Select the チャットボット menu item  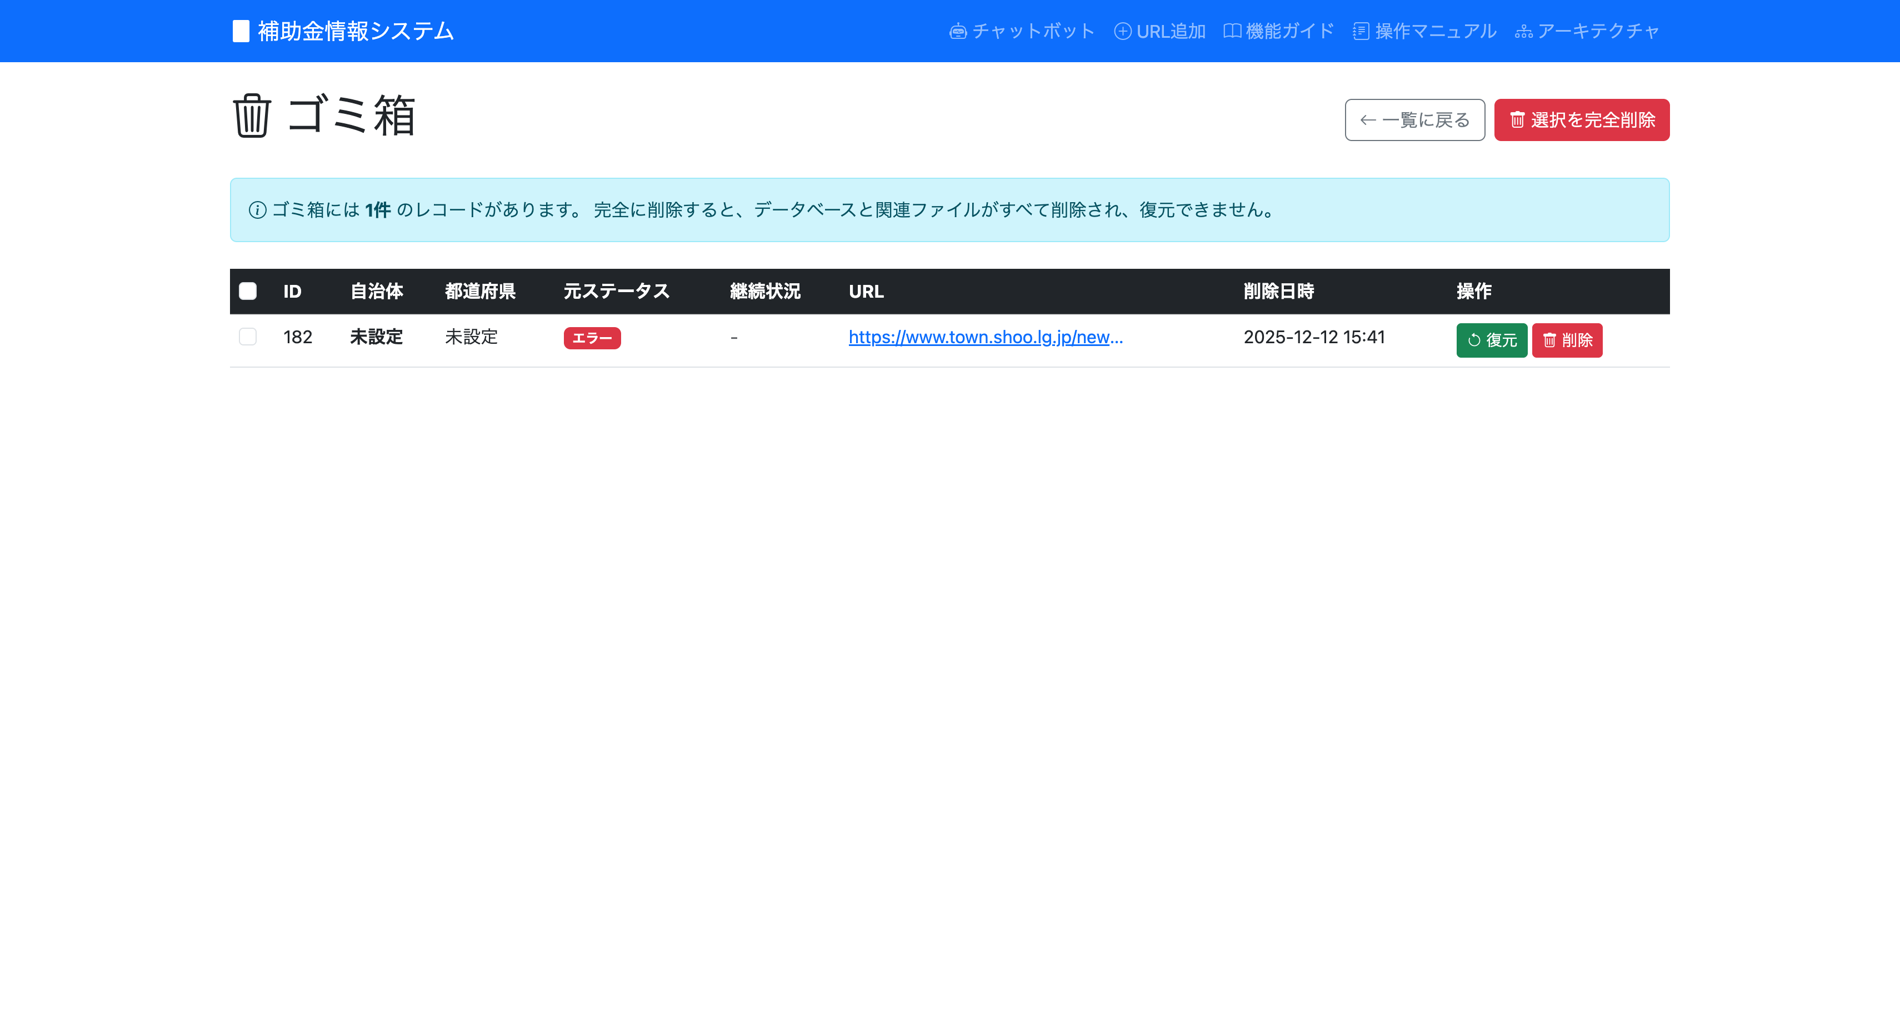click(x=1022, y=31)
